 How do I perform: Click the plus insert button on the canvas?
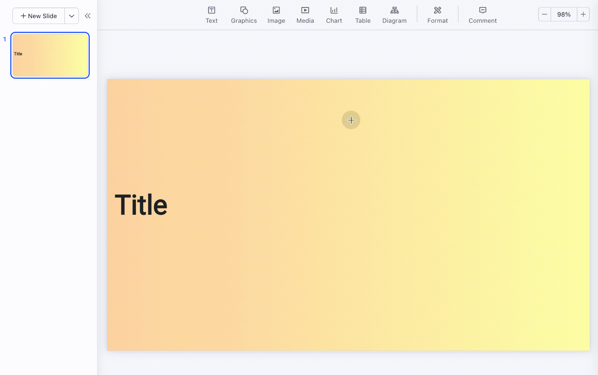point(351,120)
